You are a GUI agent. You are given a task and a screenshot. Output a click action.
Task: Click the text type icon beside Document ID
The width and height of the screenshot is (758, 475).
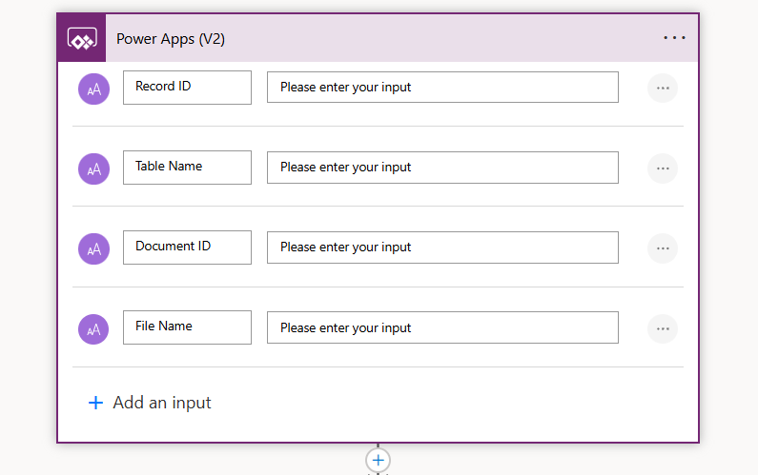93,249
